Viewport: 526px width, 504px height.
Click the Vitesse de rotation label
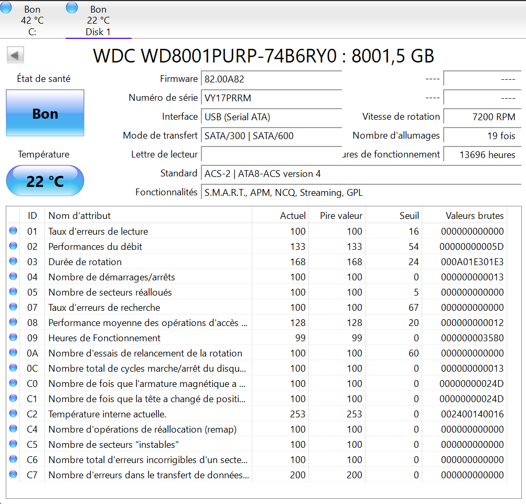pyautogui.click(x=401, y=117)
